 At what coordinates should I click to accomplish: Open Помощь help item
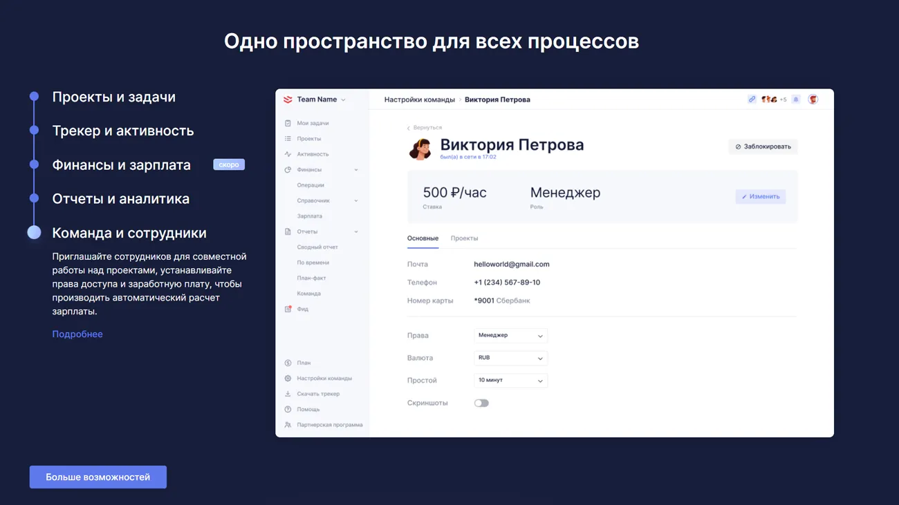tap(308, 410)
